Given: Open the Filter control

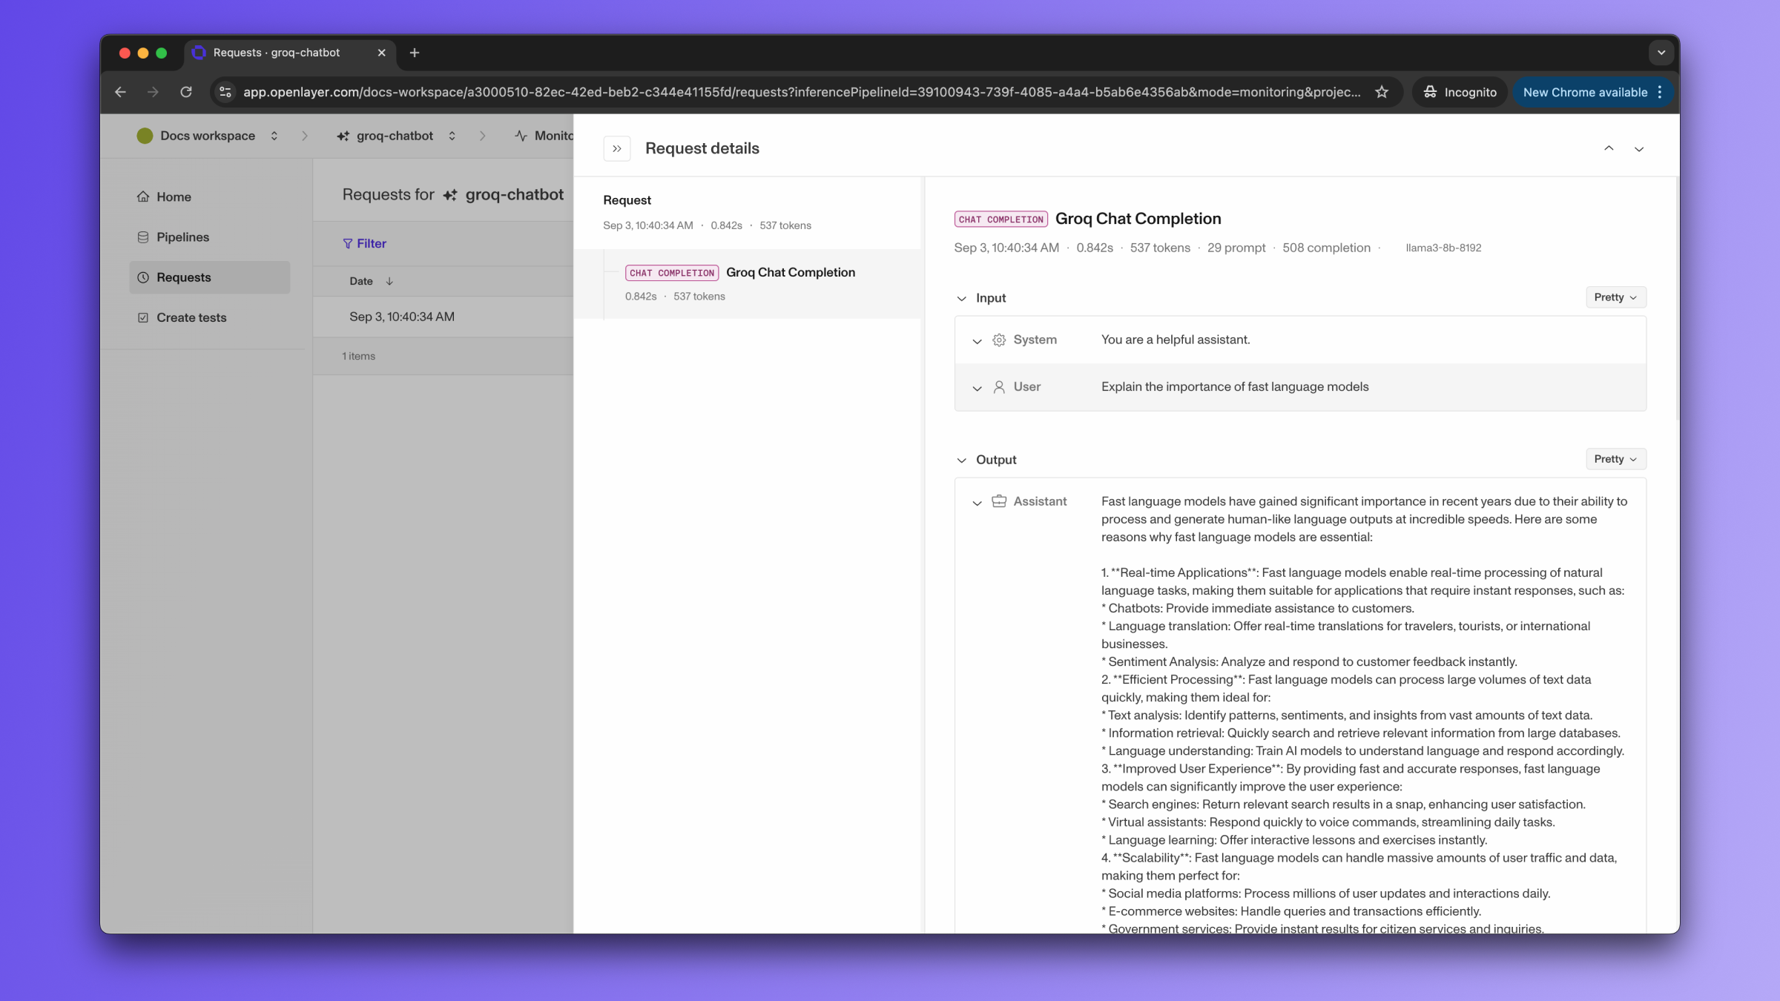Looking at the screenshot, I should point(364,243).
